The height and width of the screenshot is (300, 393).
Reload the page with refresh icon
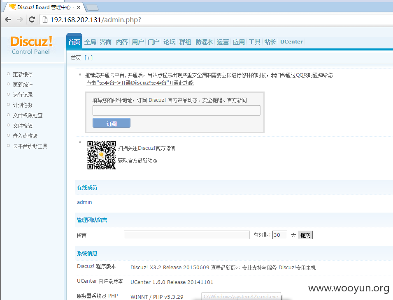pos(32,20)
